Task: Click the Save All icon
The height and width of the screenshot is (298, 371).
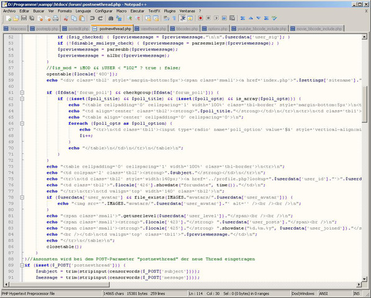Action: 32,18
